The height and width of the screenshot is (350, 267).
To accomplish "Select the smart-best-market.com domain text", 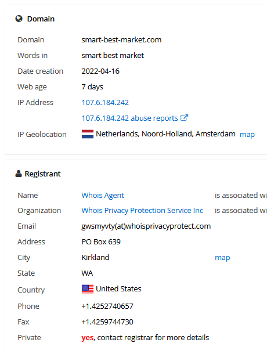I will tap(121, 40).
